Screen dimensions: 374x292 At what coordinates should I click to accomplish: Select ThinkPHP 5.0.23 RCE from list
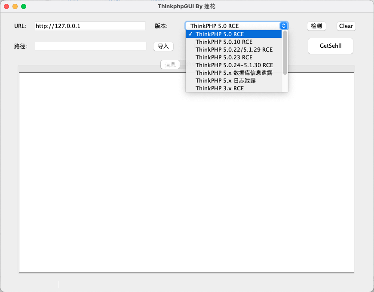(x=233, y=58)
